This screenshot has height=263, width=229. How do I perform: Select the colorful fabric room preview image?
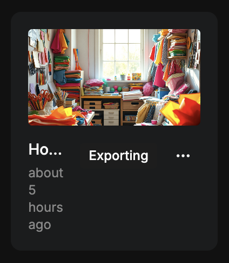(x=114, y=77)
